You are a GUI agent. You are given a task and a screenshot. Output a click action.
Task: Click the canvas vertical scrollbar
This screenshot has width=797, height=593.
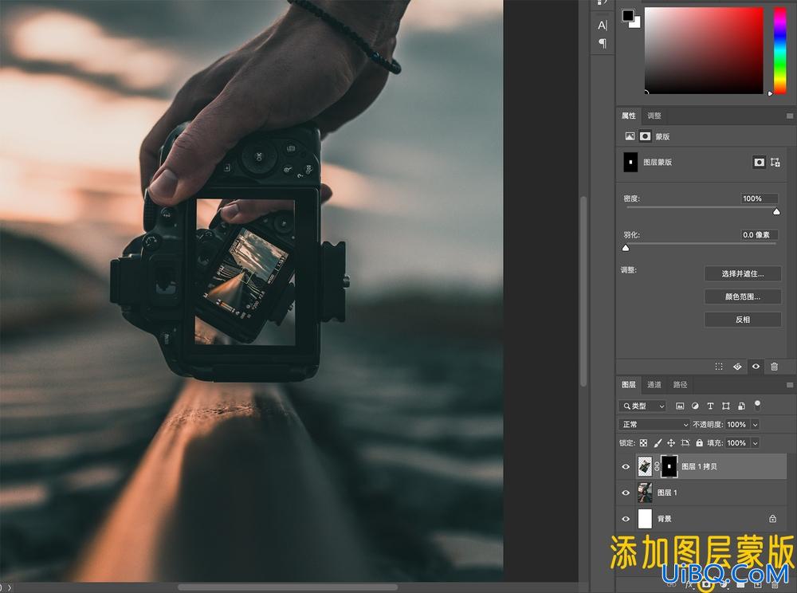pos(583,291)
